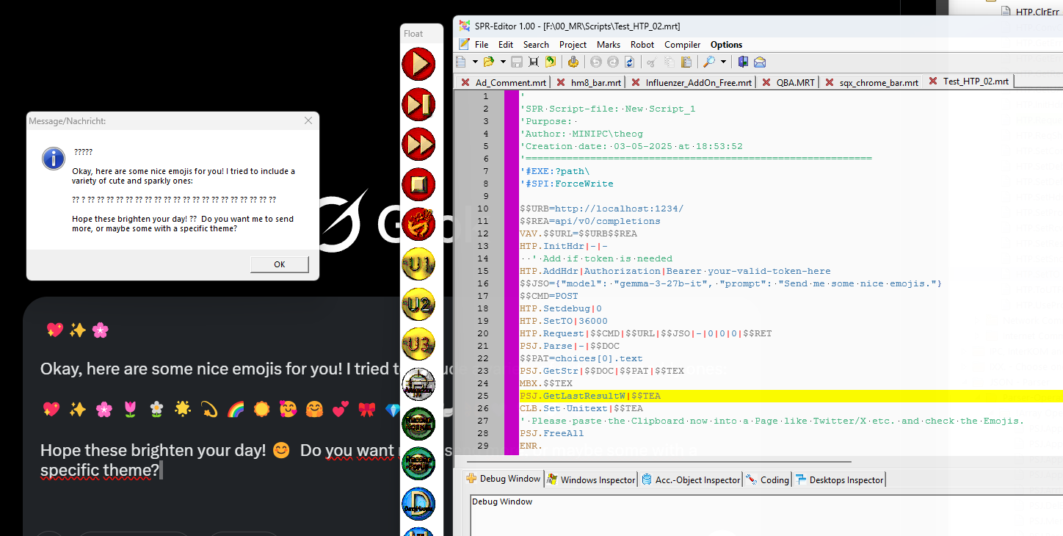
Task: Close the Ad_Comment.mrt tab with its X
Action: pyautogui.click(x=464, y=82)
